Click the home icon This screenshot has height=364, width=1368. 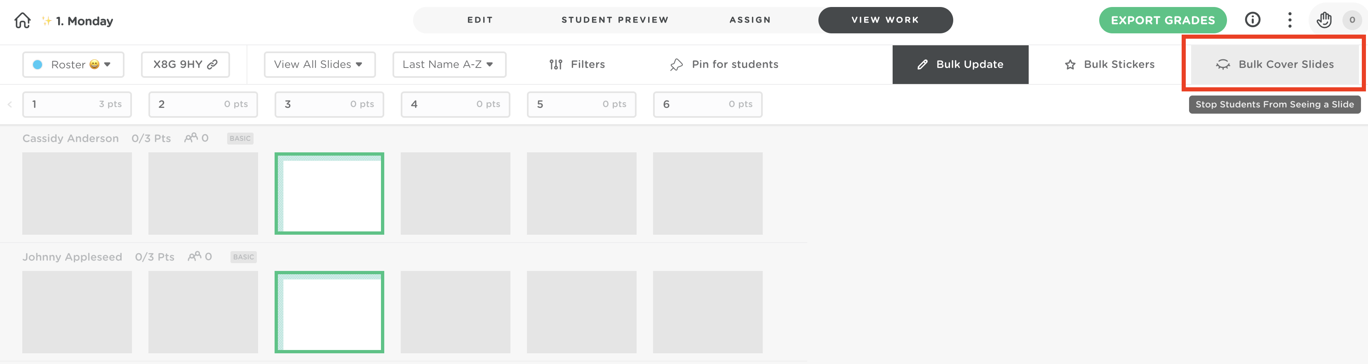pos(22,21)
